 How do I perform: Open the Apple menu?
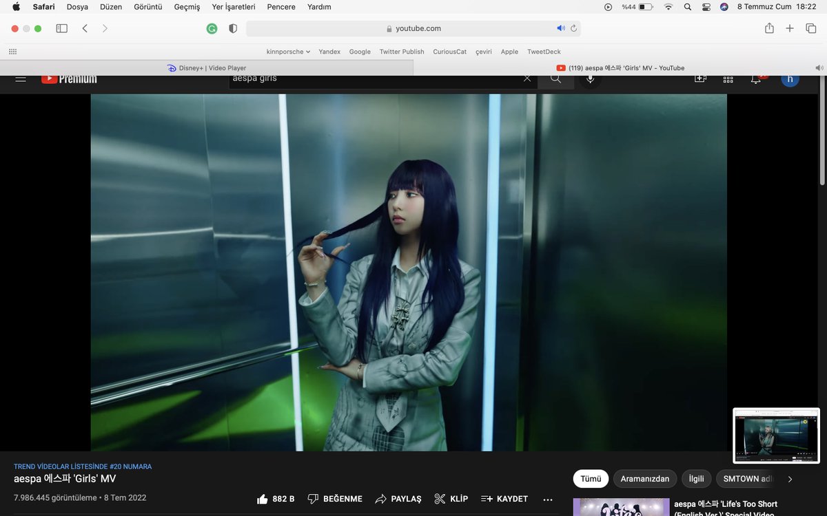pos(17,7)
